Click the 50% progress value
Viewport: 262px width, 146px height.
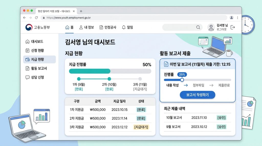[147, 65]
